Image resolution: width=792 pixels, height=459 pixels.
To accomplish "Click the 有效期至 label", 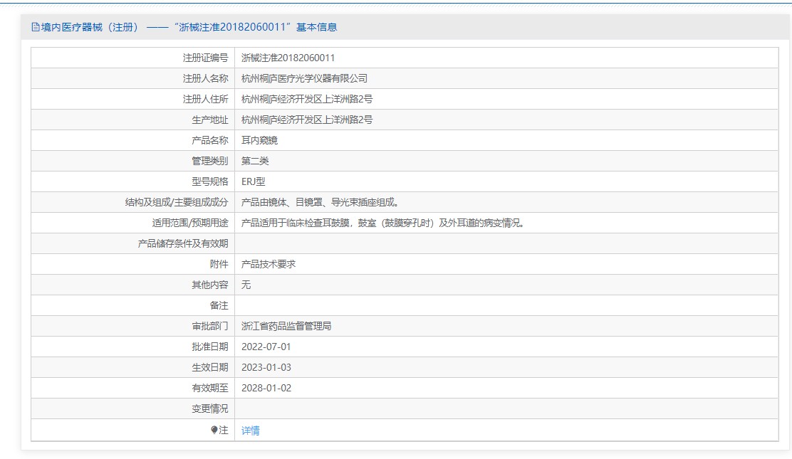I will (x=209, y=389).
